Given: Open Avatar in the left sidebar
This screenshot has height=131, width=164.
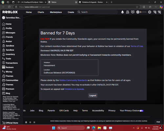Looking at the screenshot, I should [x=7, y=41].
